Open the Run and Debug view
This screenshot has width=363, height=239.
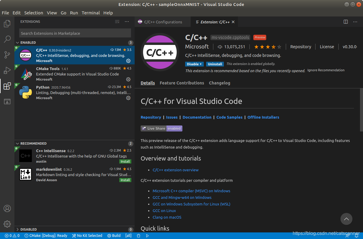tap(7, 71)
